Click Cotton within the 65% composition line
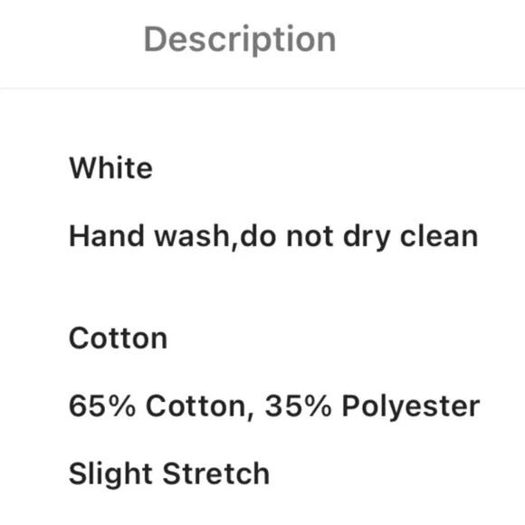 point(196,406)
